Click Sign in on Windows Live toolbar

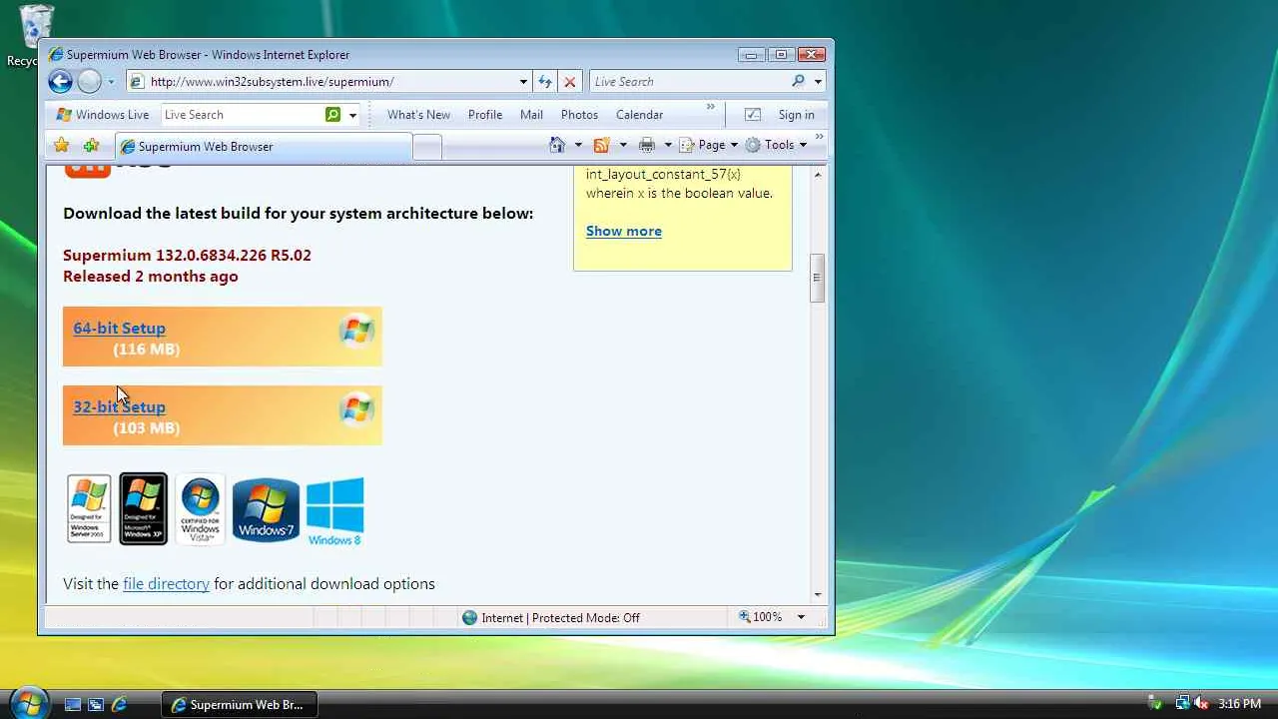[x=796, y=115]
